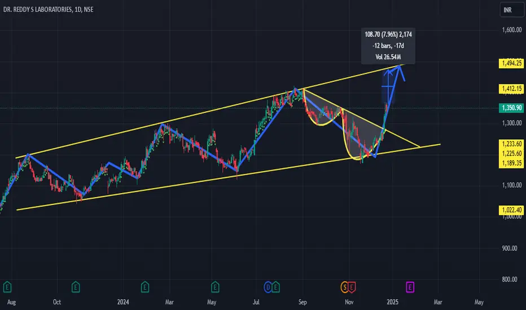The image size is (526, 310).
Task: Click the Aug time axis label
Action: pos(11,302)
